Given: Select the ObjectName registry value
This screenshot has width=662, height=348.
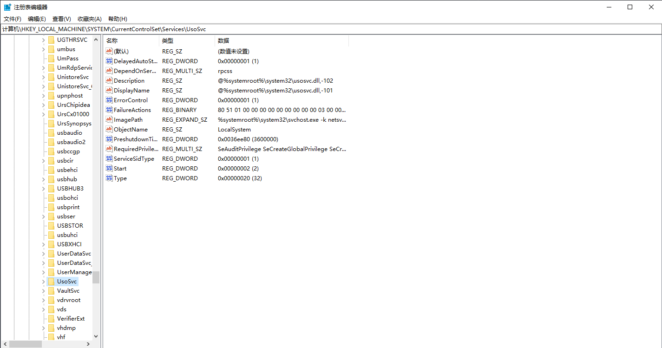Looking at the screenshot, I should tap(131, 130).
